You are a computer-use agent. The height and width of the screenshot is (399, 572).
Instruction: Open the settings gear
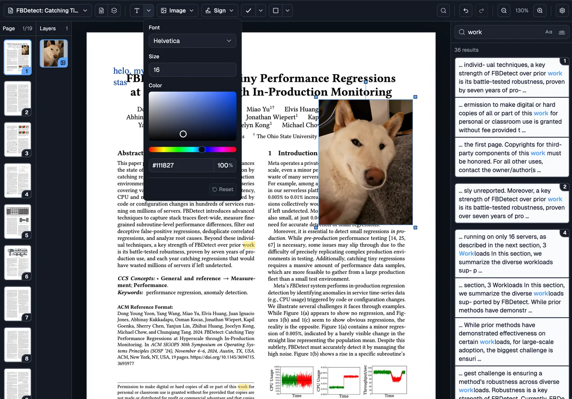coord(562,10)
